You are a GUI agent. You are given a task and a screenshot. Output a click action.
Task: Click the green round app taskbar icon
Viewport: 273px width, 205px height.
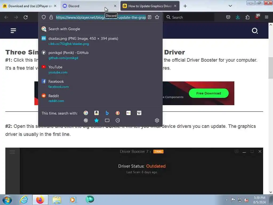90,199
